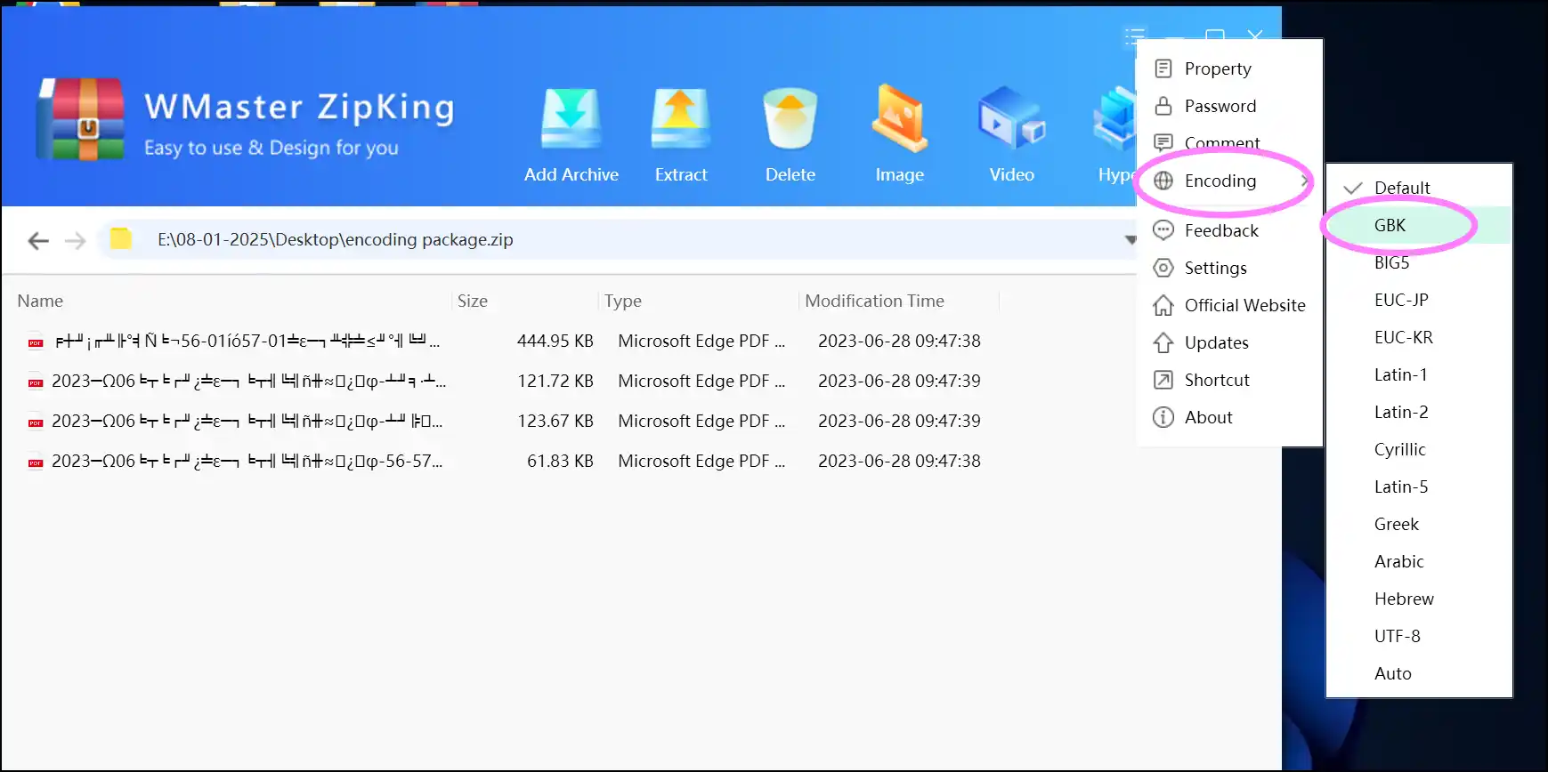Click the Encoding globe icon
Viewport: 1548px width, 772px height.
(x=1163, y=181)
